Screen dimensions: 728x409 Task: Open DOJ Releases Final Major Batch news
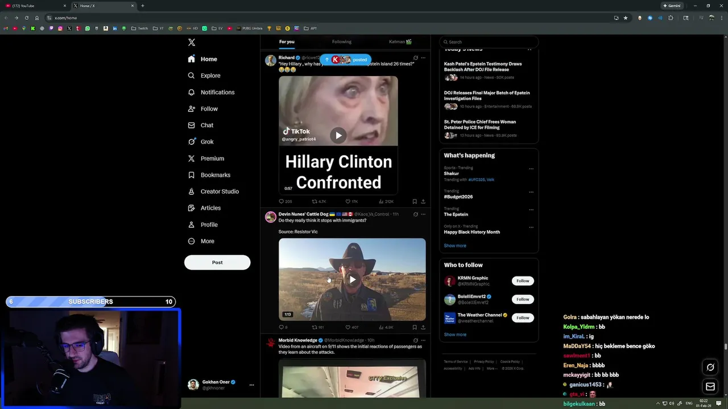487,95
